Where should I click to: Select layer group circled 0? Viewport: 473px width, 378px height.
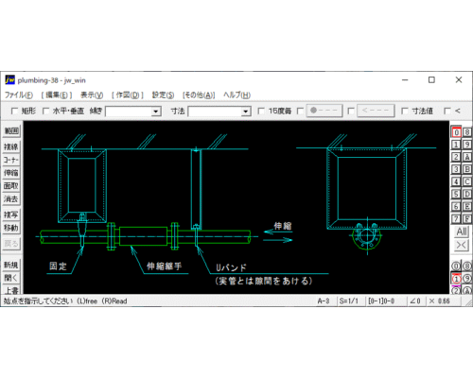[456, 266]
